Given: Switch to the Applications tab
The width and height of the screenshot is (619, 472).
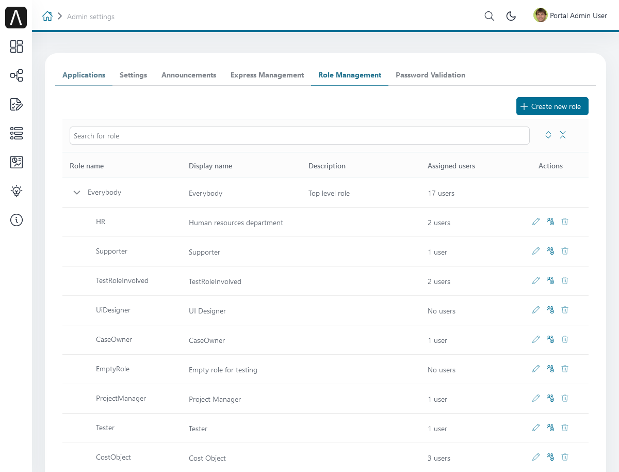Looking at the screenshot, I should [84, 75].
